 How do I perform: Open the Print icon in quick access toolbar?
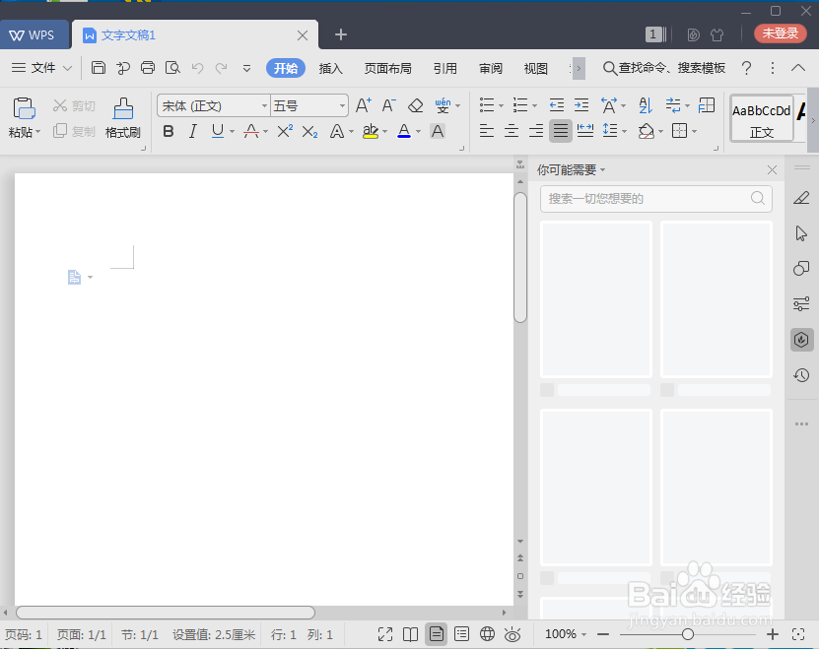[147, 67]
